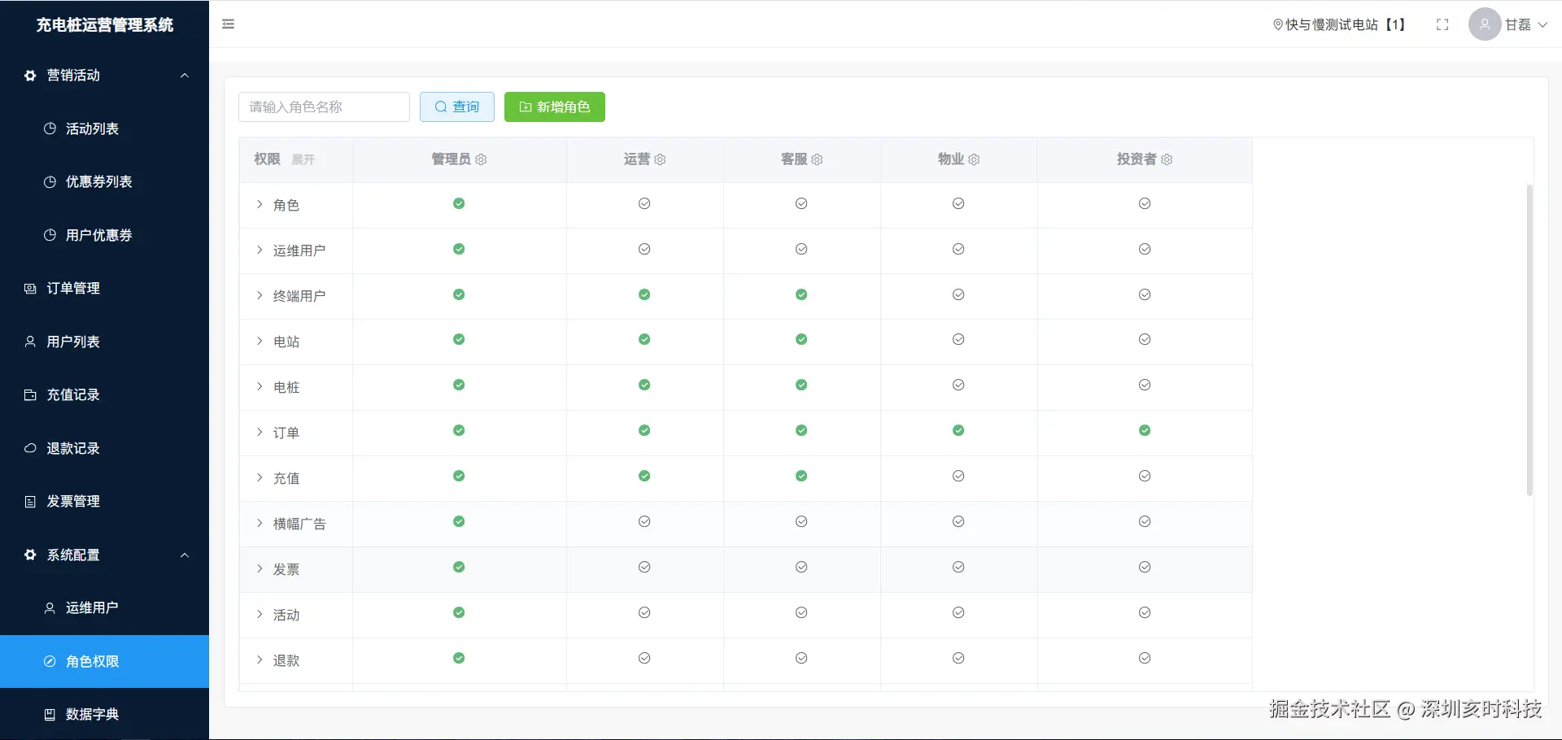Viewport: 1562px width, 740px height.
Task: Click the table's vertical scrollbar
Action: pyautogui.click(x=1529, y=340)
